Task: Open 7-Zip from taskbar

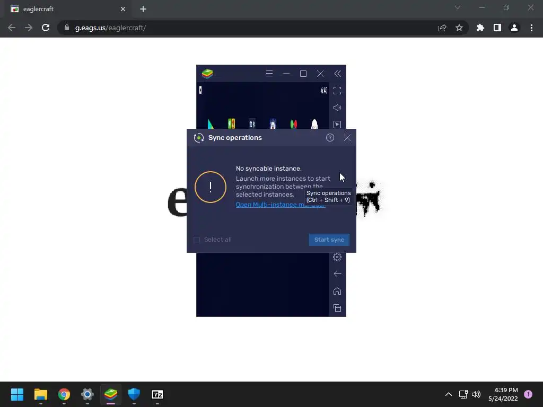Action: [x=157, y=394]
